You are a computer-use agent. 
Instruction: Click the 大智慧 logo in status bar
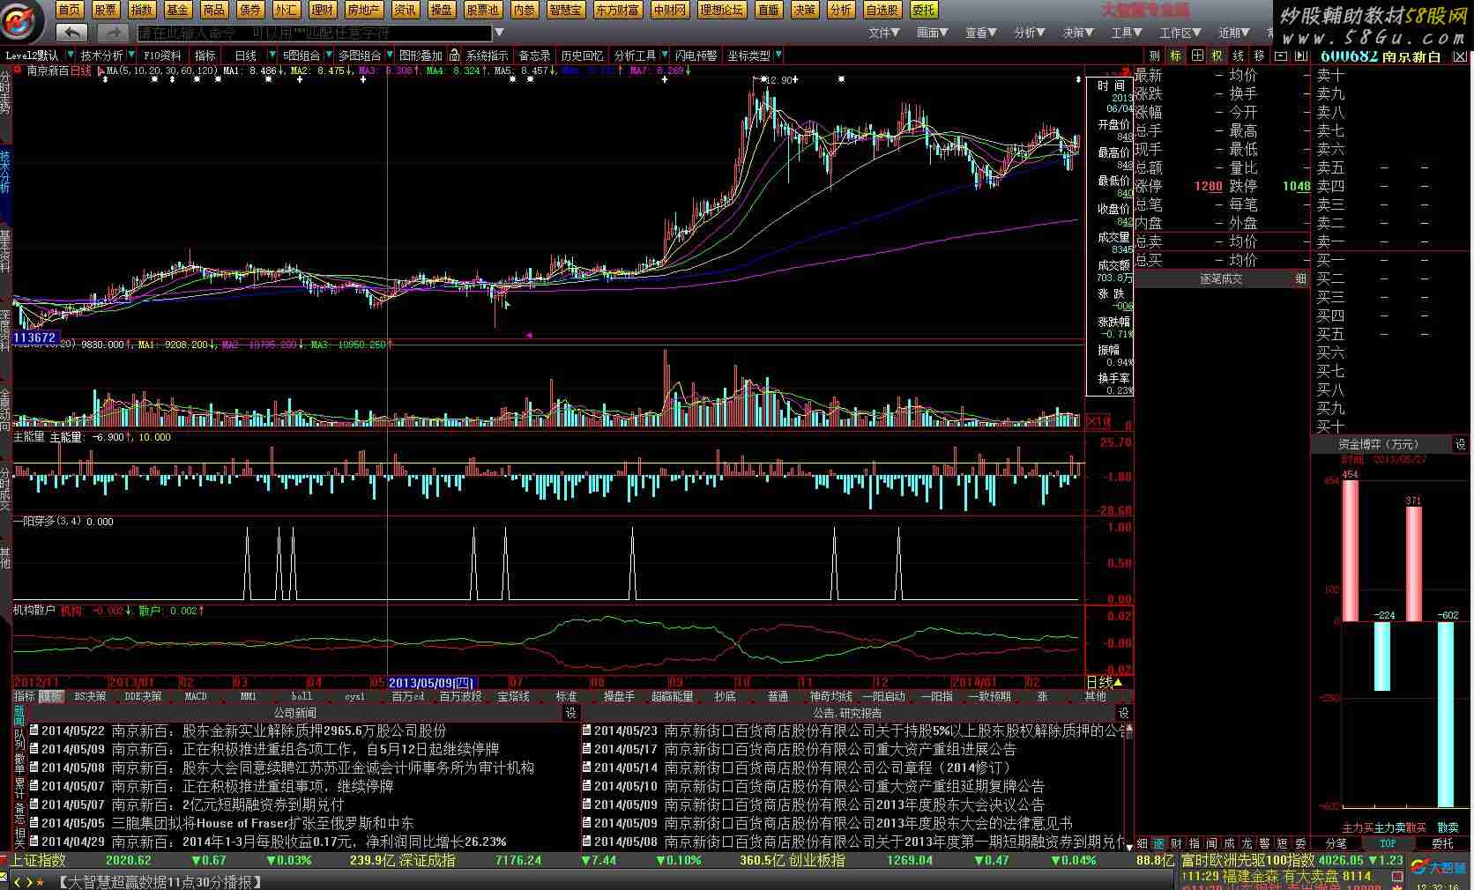tap(1439, 868)
